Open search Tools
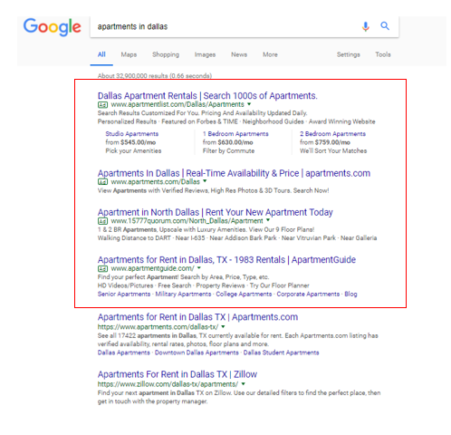The width and height of the screenshot is (451, 435). (383, 54)
